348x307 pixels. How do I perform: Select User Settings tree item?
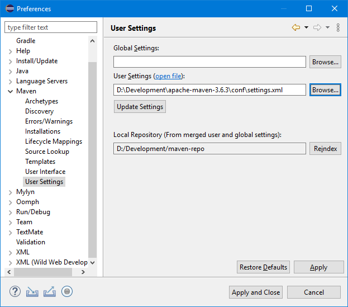(x=44, y=182)
